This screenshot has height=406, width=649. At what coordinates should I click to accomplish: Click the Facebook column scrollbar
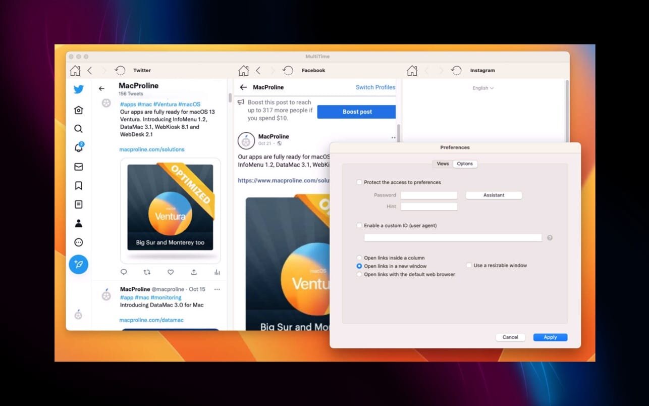point(399,133)
